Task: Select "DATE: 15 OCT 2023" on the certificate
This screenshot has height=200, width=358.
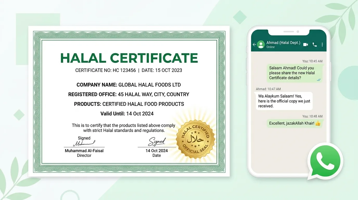Action: pyautogui.click(x=162, y=70)
